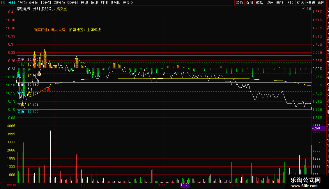Click the 股朋公式 indicator label
The width and height of the screenshot is (329, 189).
pos(48,9)
